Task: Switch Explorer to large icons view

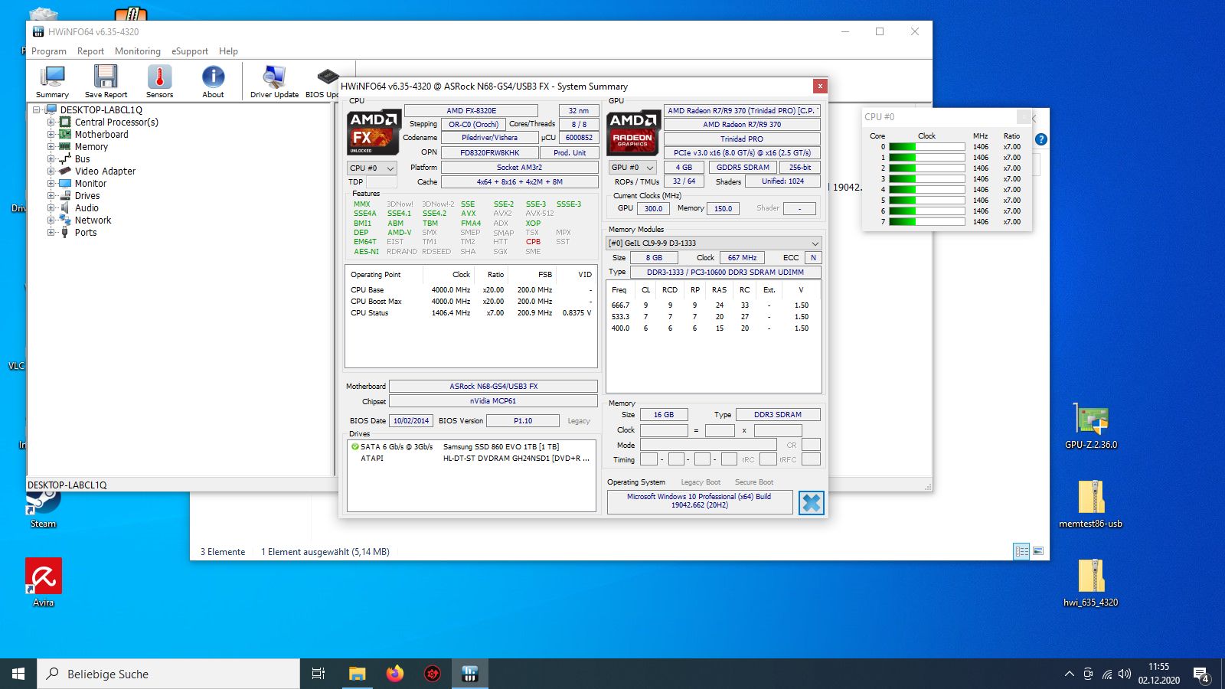Action: tap(1038, 551)
